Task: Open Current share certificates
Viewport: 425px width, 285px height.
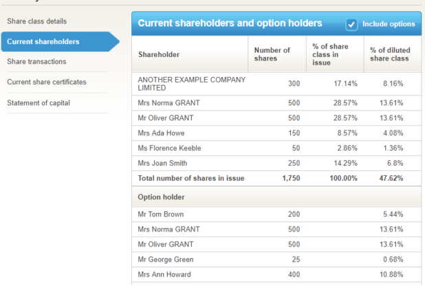Action: pos(46,82)
